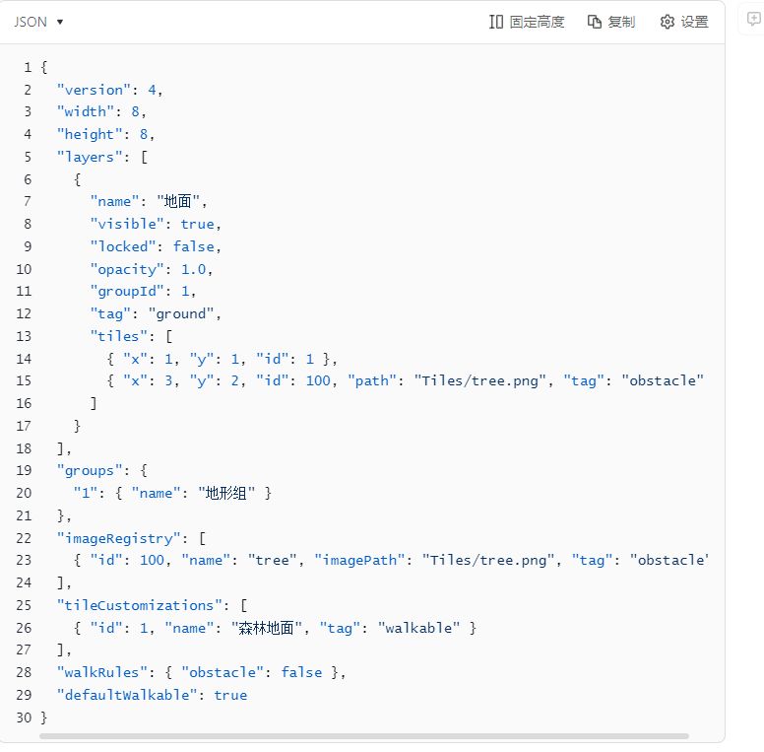Open the JSON language dropdown
Viewport: 764px width, 752px height.
[39, 22]
